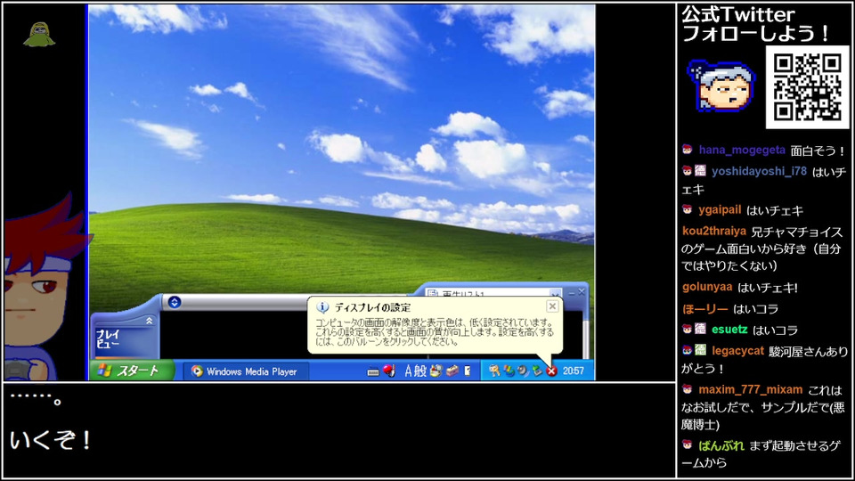Switch the IME input mode "A" indicator
Viewport: 855px width, 481px height.
[408, 371]
